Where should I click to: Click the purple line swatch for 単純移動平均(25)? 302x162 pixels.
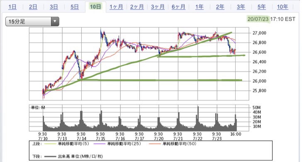point(100,144)
